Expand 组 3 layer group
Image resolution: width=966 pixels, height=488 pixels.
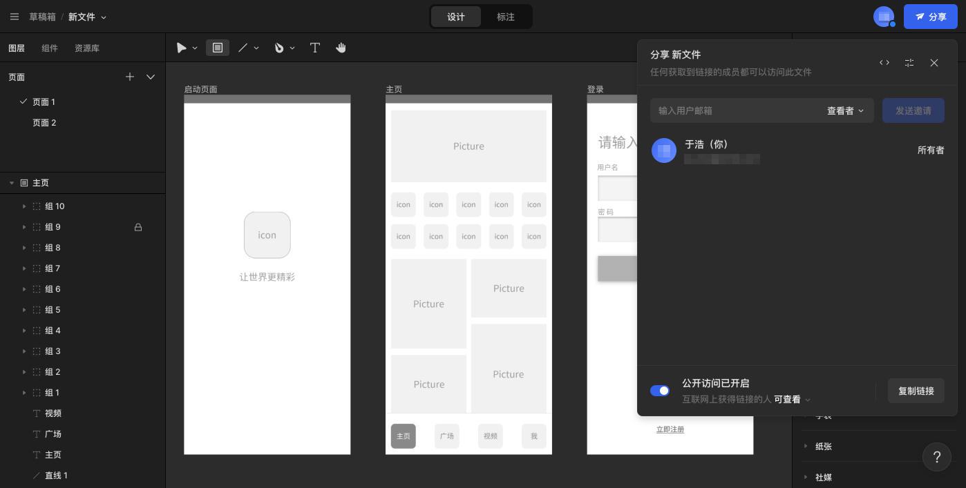point(24,351)
